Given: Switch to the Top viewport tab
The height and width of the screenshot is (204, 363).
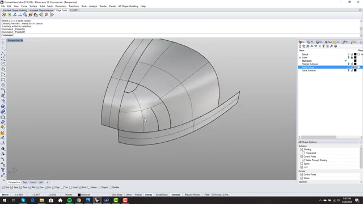Looking at the screenshot, I should click(25, 182).
